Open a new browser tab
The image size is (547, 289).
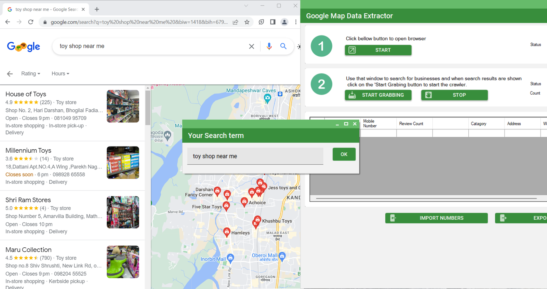(x=97, y=10)
